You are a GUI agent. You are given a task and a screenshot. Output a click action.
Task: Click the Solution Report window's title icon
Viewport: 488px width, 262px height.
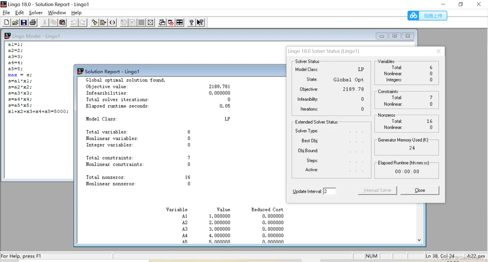click(81, 71)
